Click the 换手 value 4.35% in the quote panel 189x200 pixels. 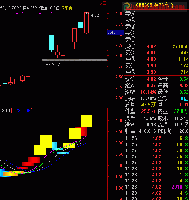pos(150,118)
